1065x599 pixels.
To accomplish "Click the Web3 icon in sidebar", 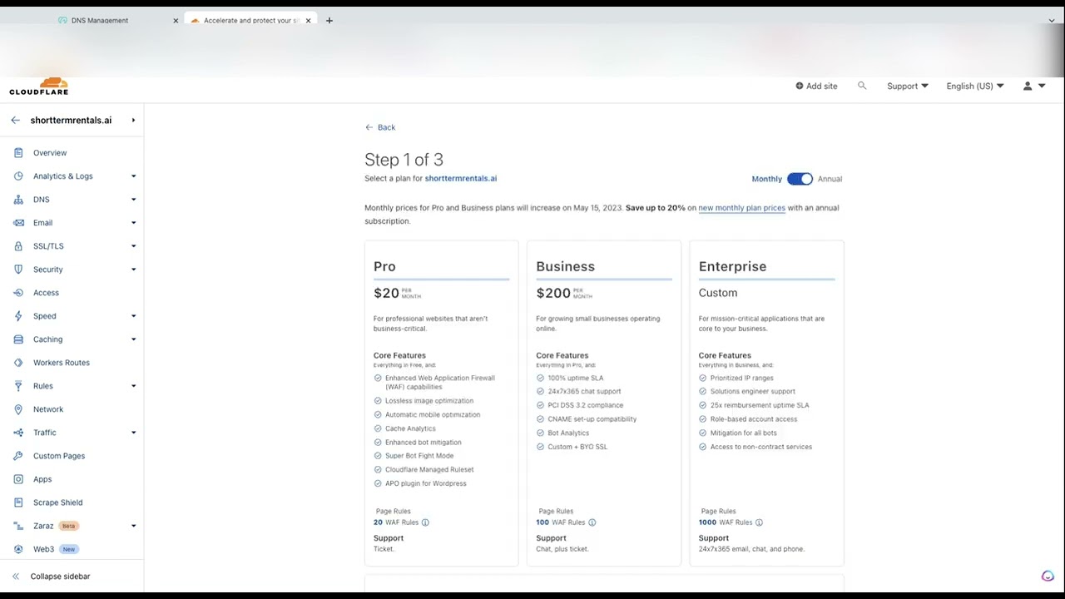I will tap(18, 549).
